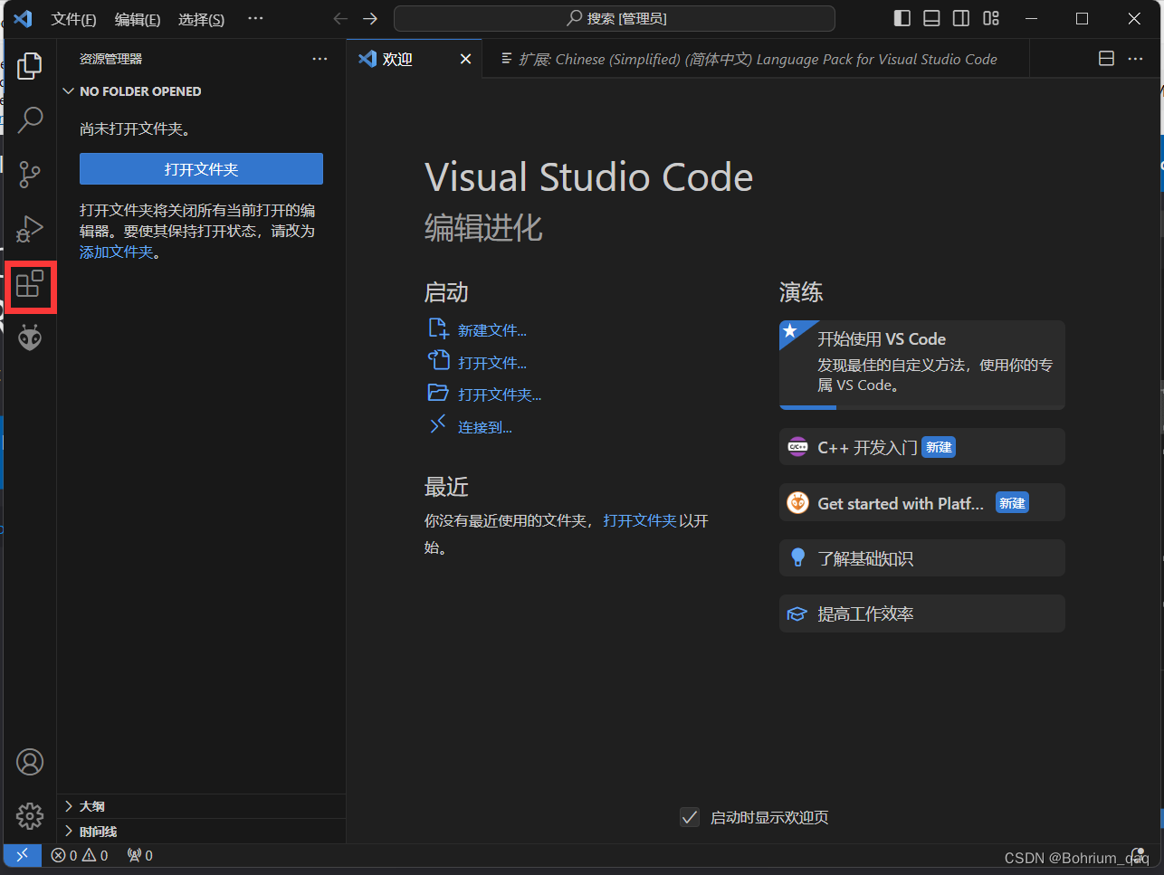
Task: Open 开始使用 VS Code walkthrough
Action: click(x=922, y=365)
